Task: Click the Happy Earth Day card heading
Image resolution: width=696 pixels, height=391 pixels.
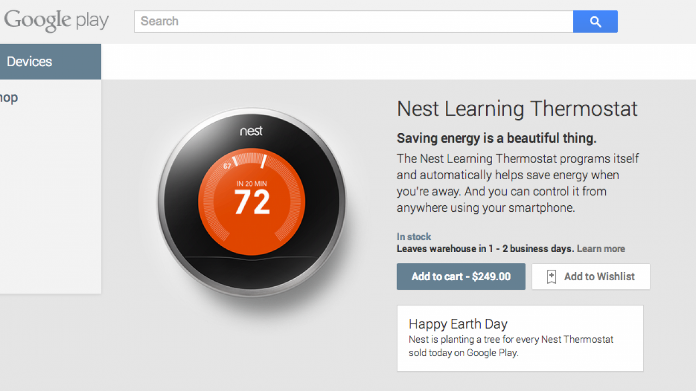Action: 458,324
